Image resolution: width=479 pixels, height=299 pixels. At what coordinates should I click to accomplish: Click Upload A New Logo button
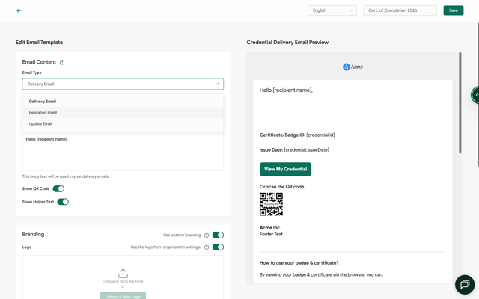123,296
